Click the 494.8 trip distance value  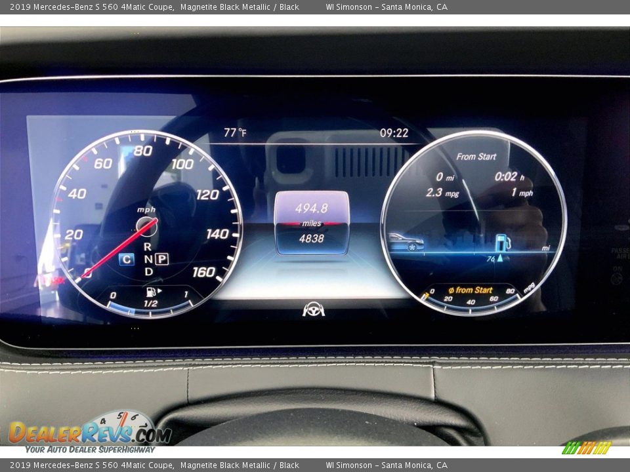pyautogui.click(x=311, y=208)
